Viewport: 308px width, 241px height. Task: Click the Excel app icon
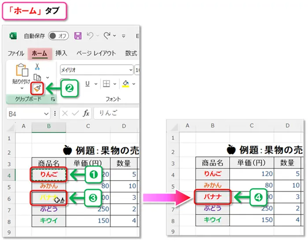pos(13,36)
